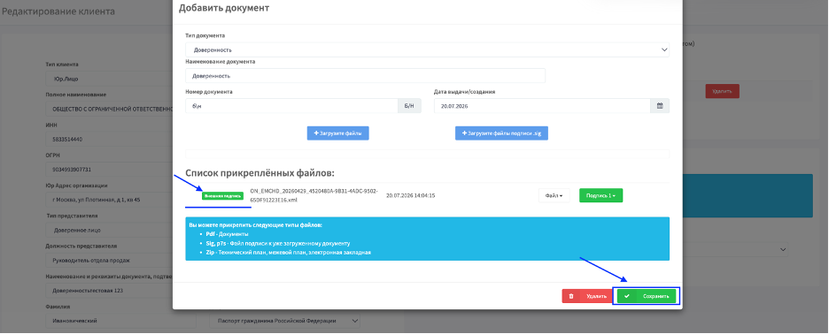Set the Дата выдачи/создания field
Viewport: 829px width, 334px height.
point(542,105)
